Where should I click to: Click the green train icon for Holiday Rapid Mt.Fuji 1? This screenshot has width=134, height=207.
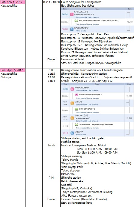pyautogui.click(x=76, y=21)
